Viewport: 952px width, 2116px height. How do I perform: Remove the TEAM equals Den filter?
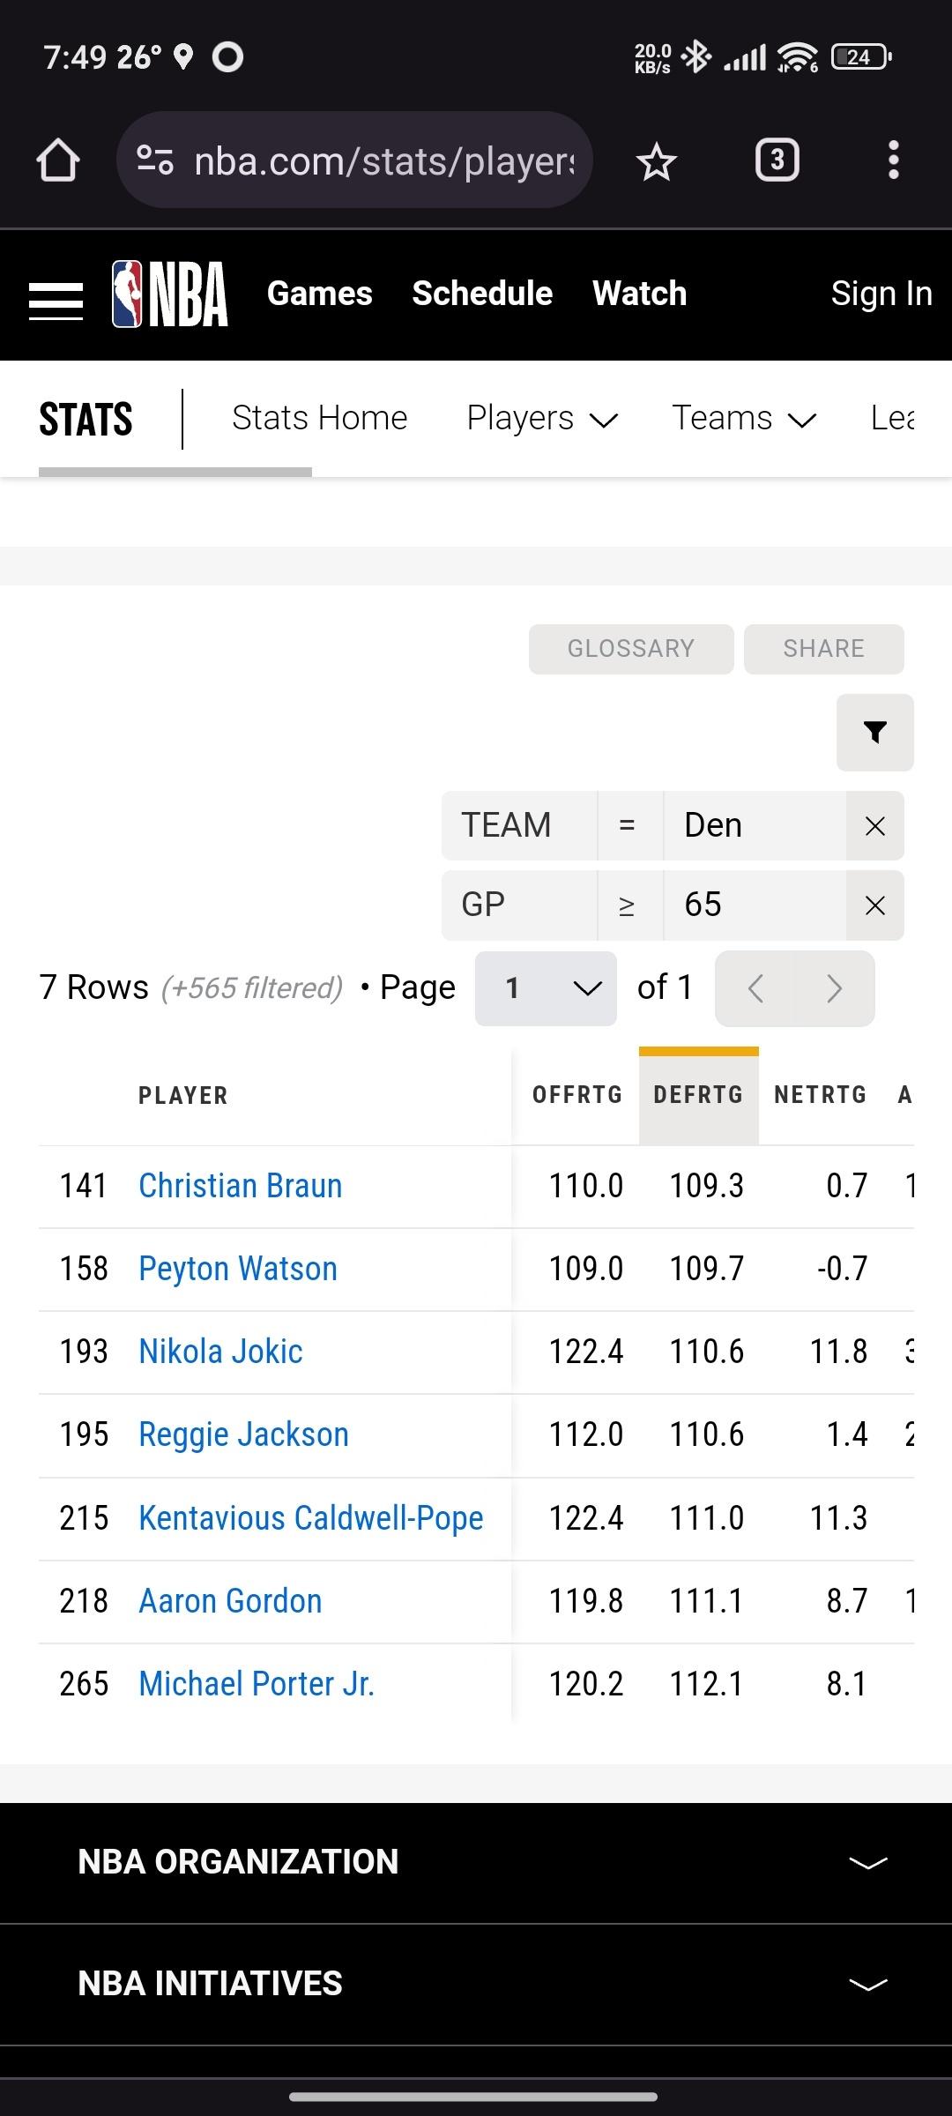874,826
